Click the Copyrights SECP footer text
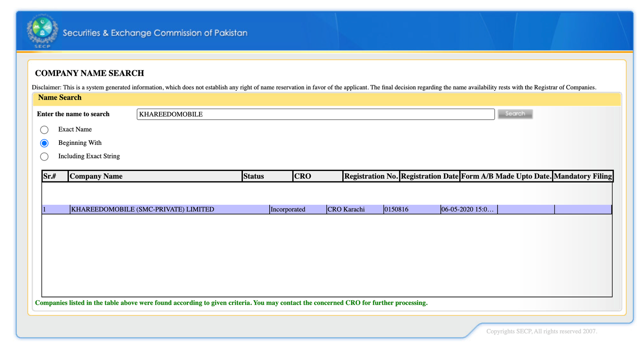 click(542, 331)
